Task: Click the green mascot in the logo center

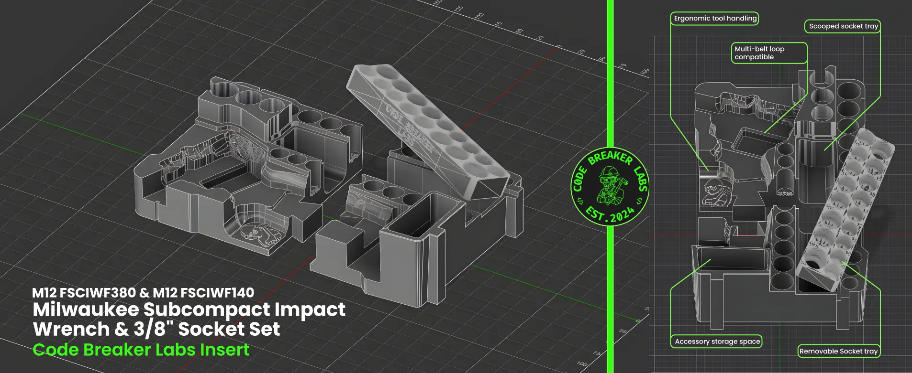Action: [610, 186]
